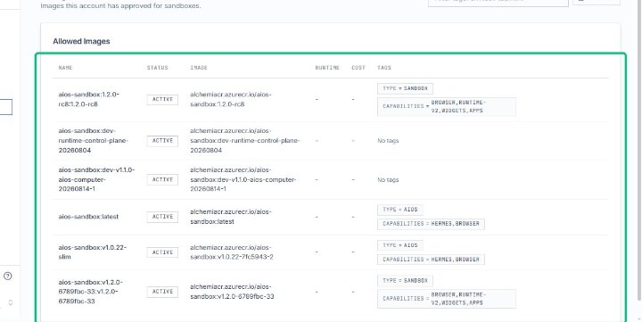Select image path ending dev-v1.1.0-aios-computer-20260814-1
Viewport: 642px width, 322px height.
click(x=243, y=179)
